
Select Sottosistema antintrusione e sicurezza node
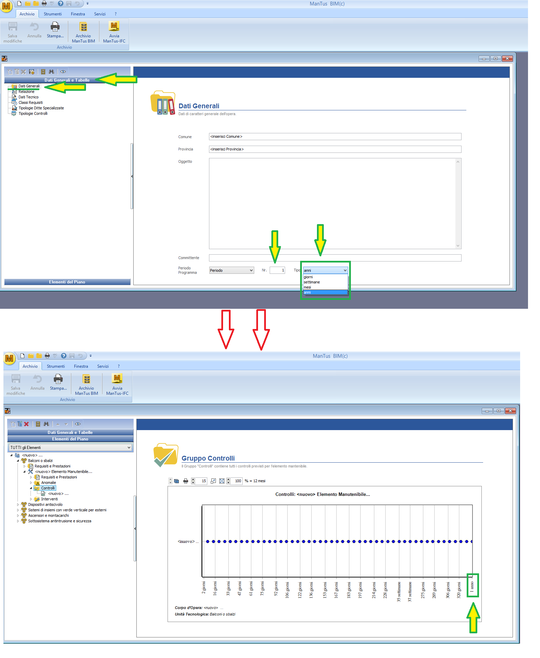(60, 521)
